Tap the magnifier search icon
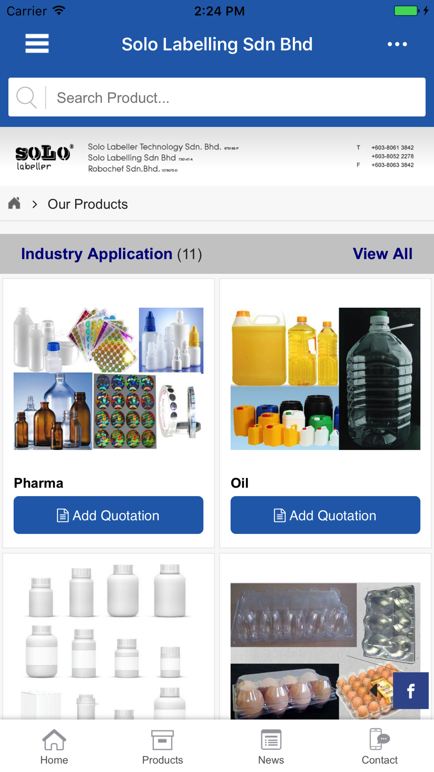Viewport: 434px width, 772px height. [26, 97]
